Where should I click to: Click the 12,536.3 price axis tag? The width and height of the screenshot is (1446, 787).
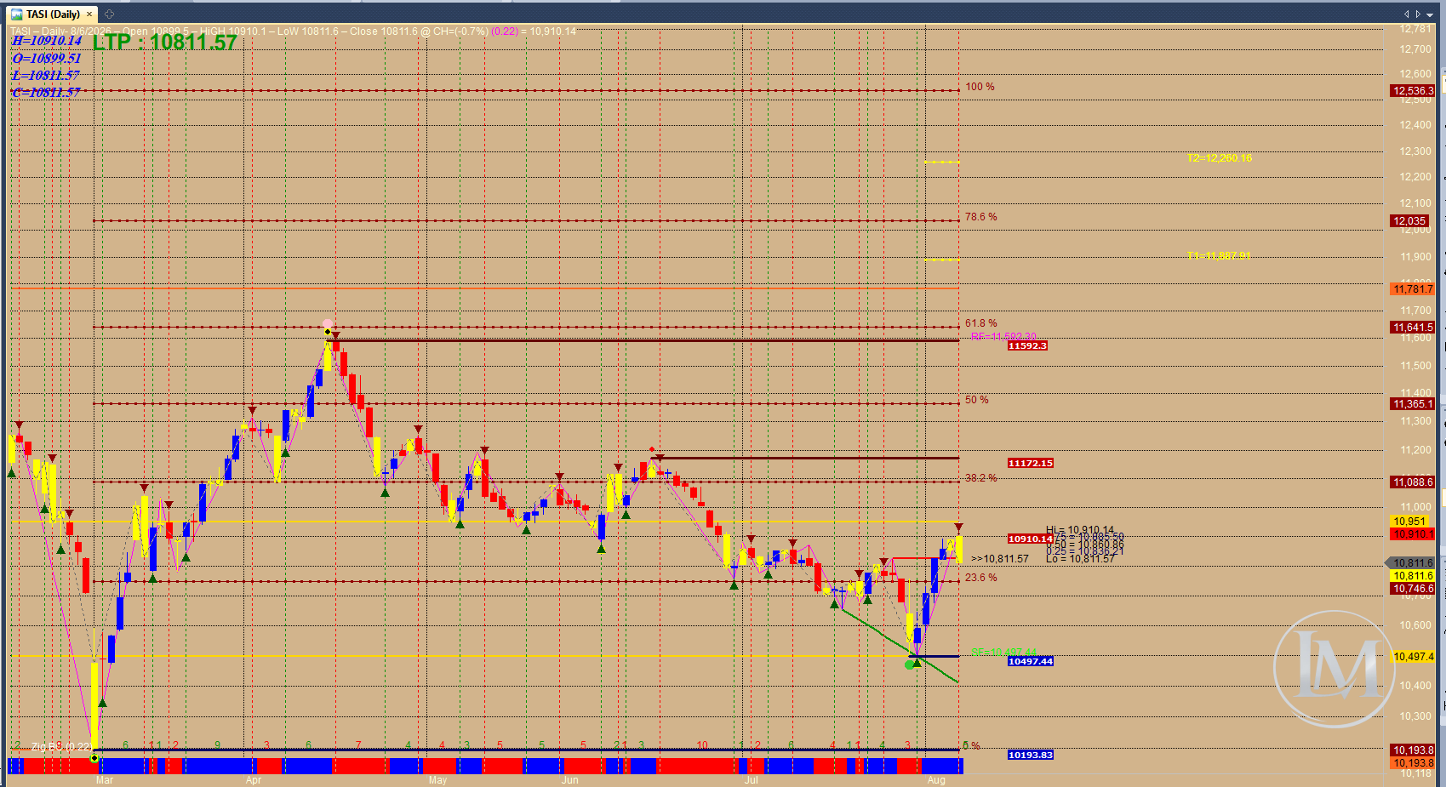click(1413, 91)
